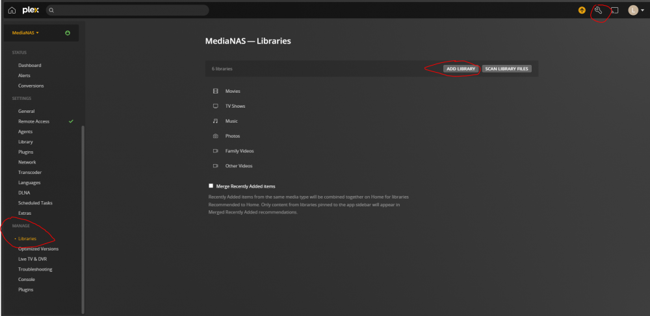Open Network settings
The width and height of the screenshot is (650, 316).
pyautogui.click(x=27, y=162)
